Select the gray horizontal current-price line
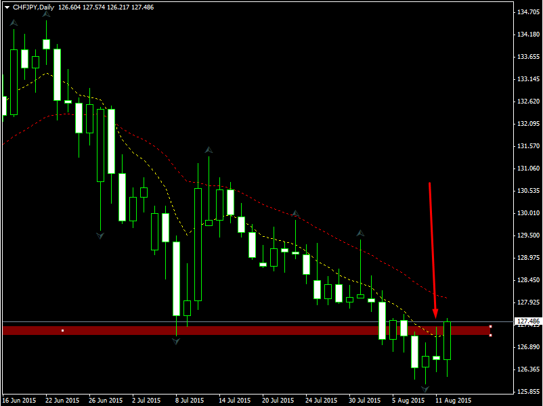543x406 pixels. pyautogui.click(x=258, y=321)
